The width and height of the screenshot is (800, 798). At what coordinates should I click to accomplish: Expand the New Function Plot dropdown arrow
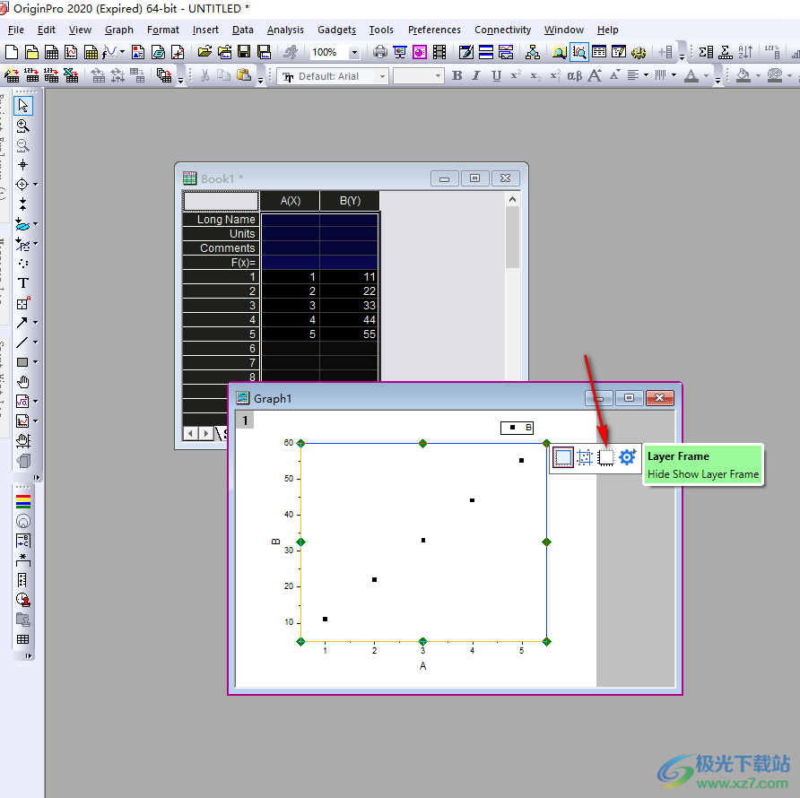122,52
